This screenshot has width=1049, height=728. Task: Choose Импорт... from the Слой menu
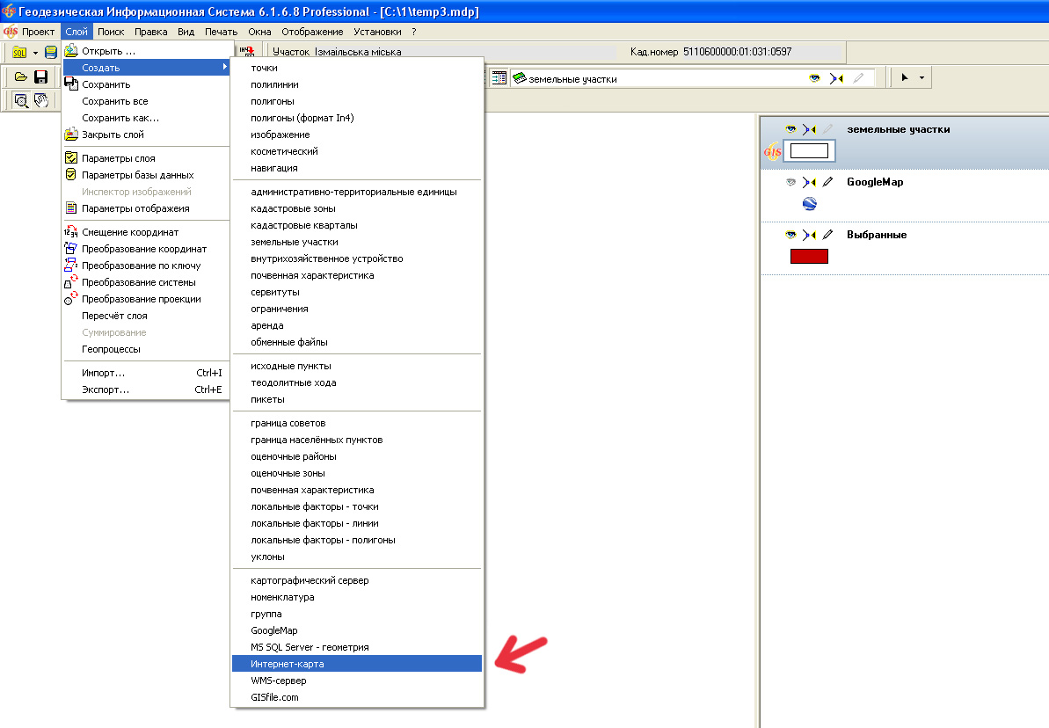tap(146, 373)
